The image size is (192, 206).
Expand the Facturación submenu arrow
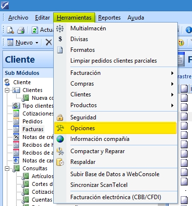coord(172,73)
